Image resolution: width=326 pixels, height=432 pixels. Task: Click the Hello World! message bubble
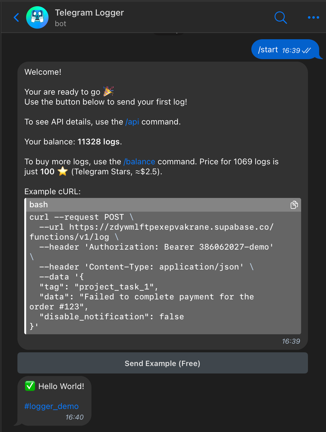54,401
